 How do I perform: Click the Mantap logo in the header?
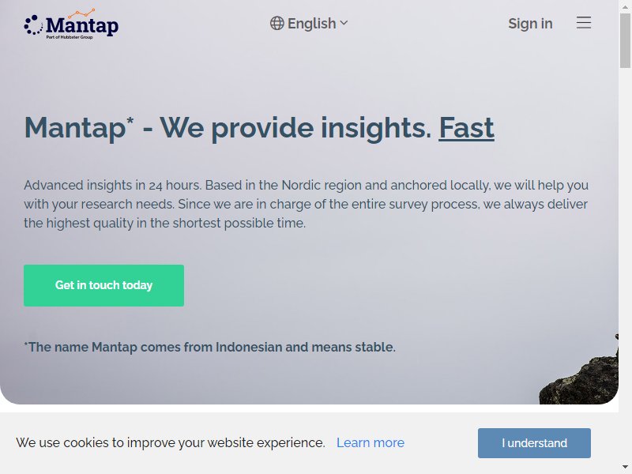pos(71,24)
